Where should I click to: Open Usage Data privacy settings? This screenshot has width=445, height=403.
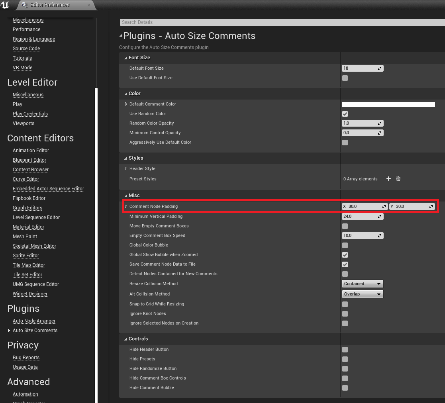coord(25,367)
